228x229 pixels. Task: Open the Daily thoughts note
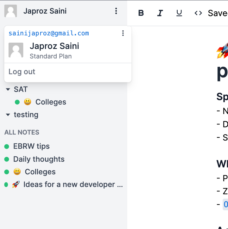(x=39, y=159)
